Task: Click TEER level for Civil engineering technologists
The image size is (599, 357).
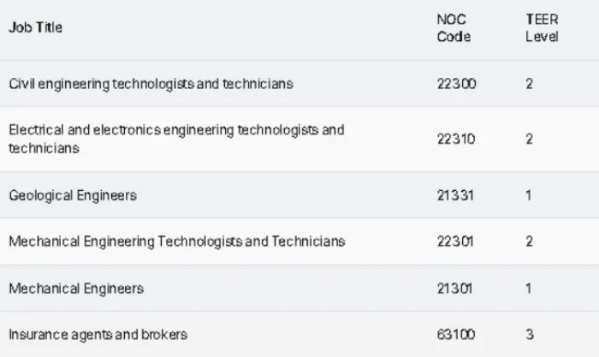Action: (530, 84)
